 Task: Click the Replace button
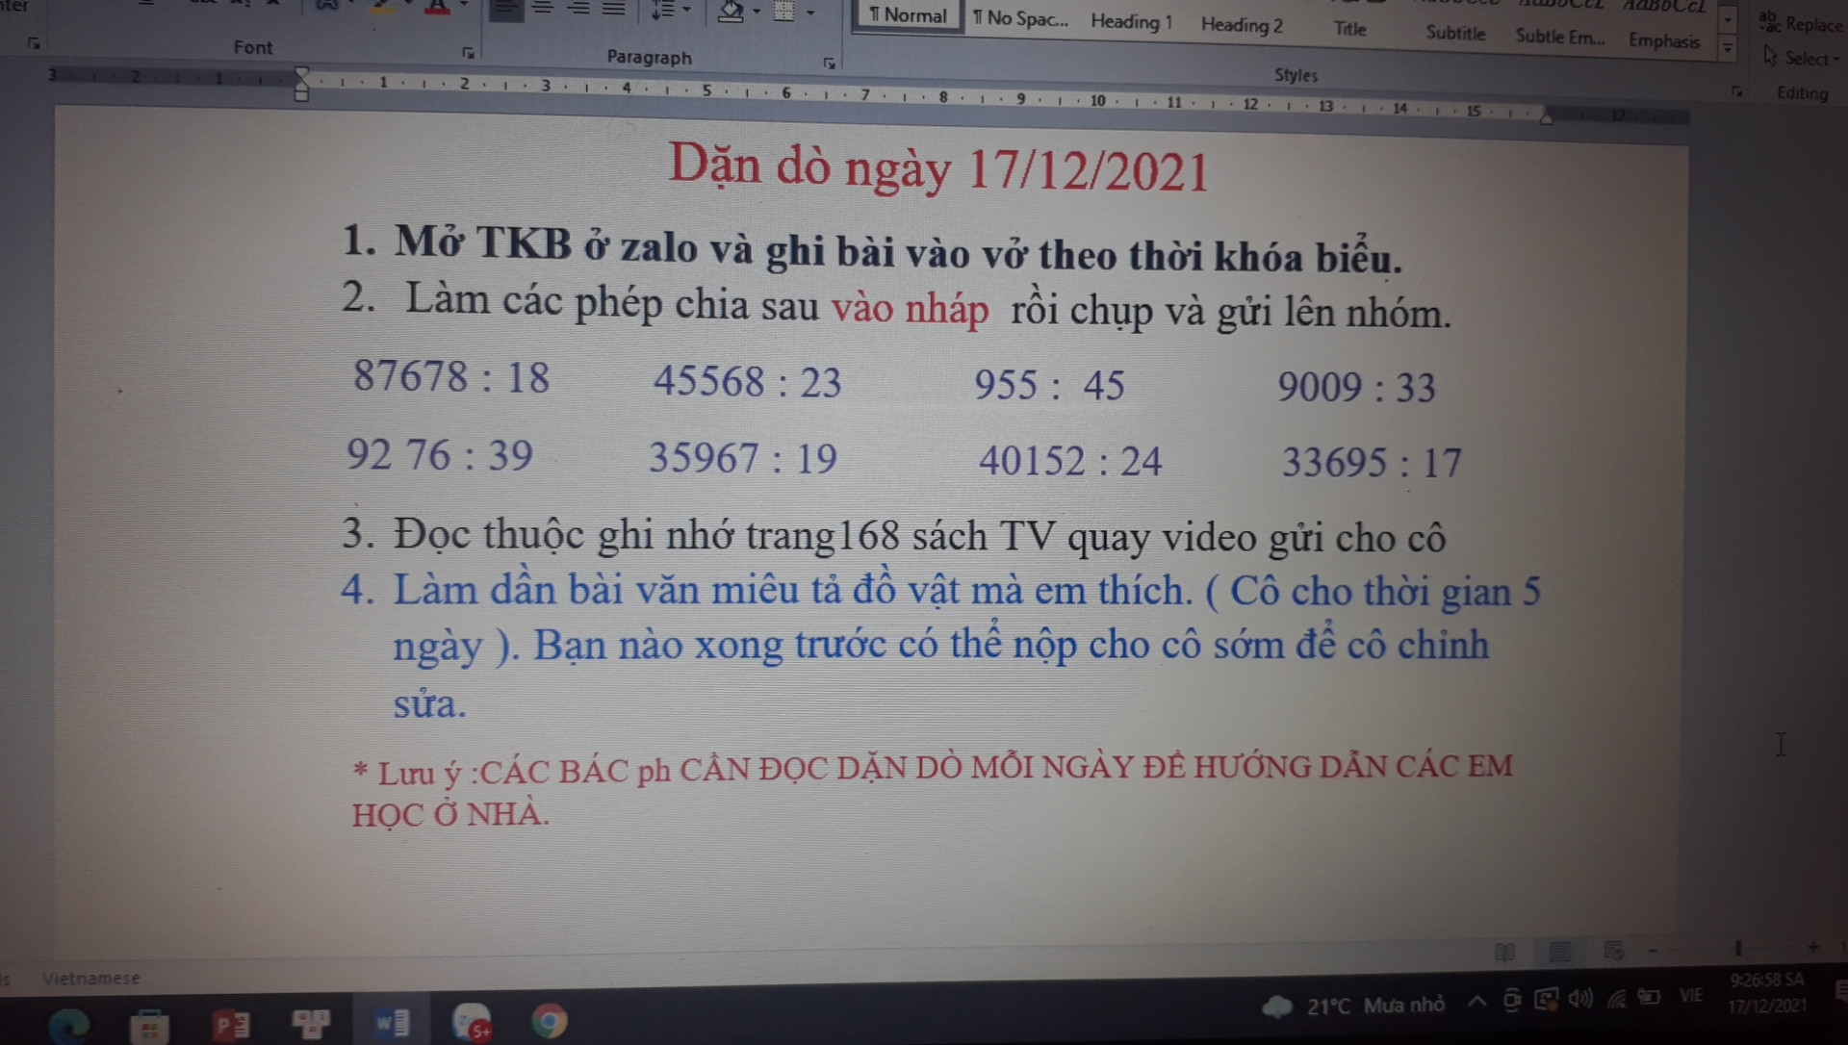pyautogui.click(x=1802, y=23)
